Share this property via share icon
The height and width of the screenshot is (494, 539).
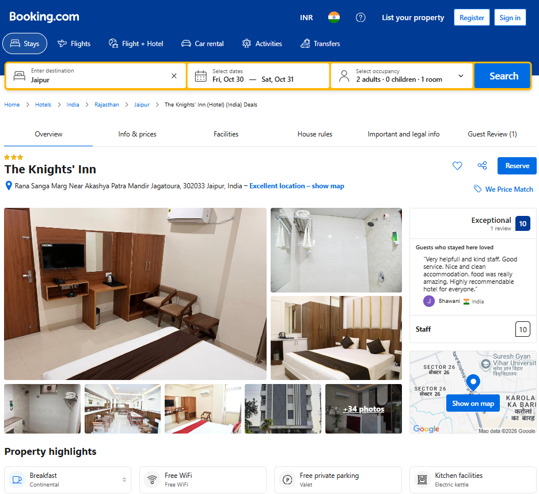482,166
